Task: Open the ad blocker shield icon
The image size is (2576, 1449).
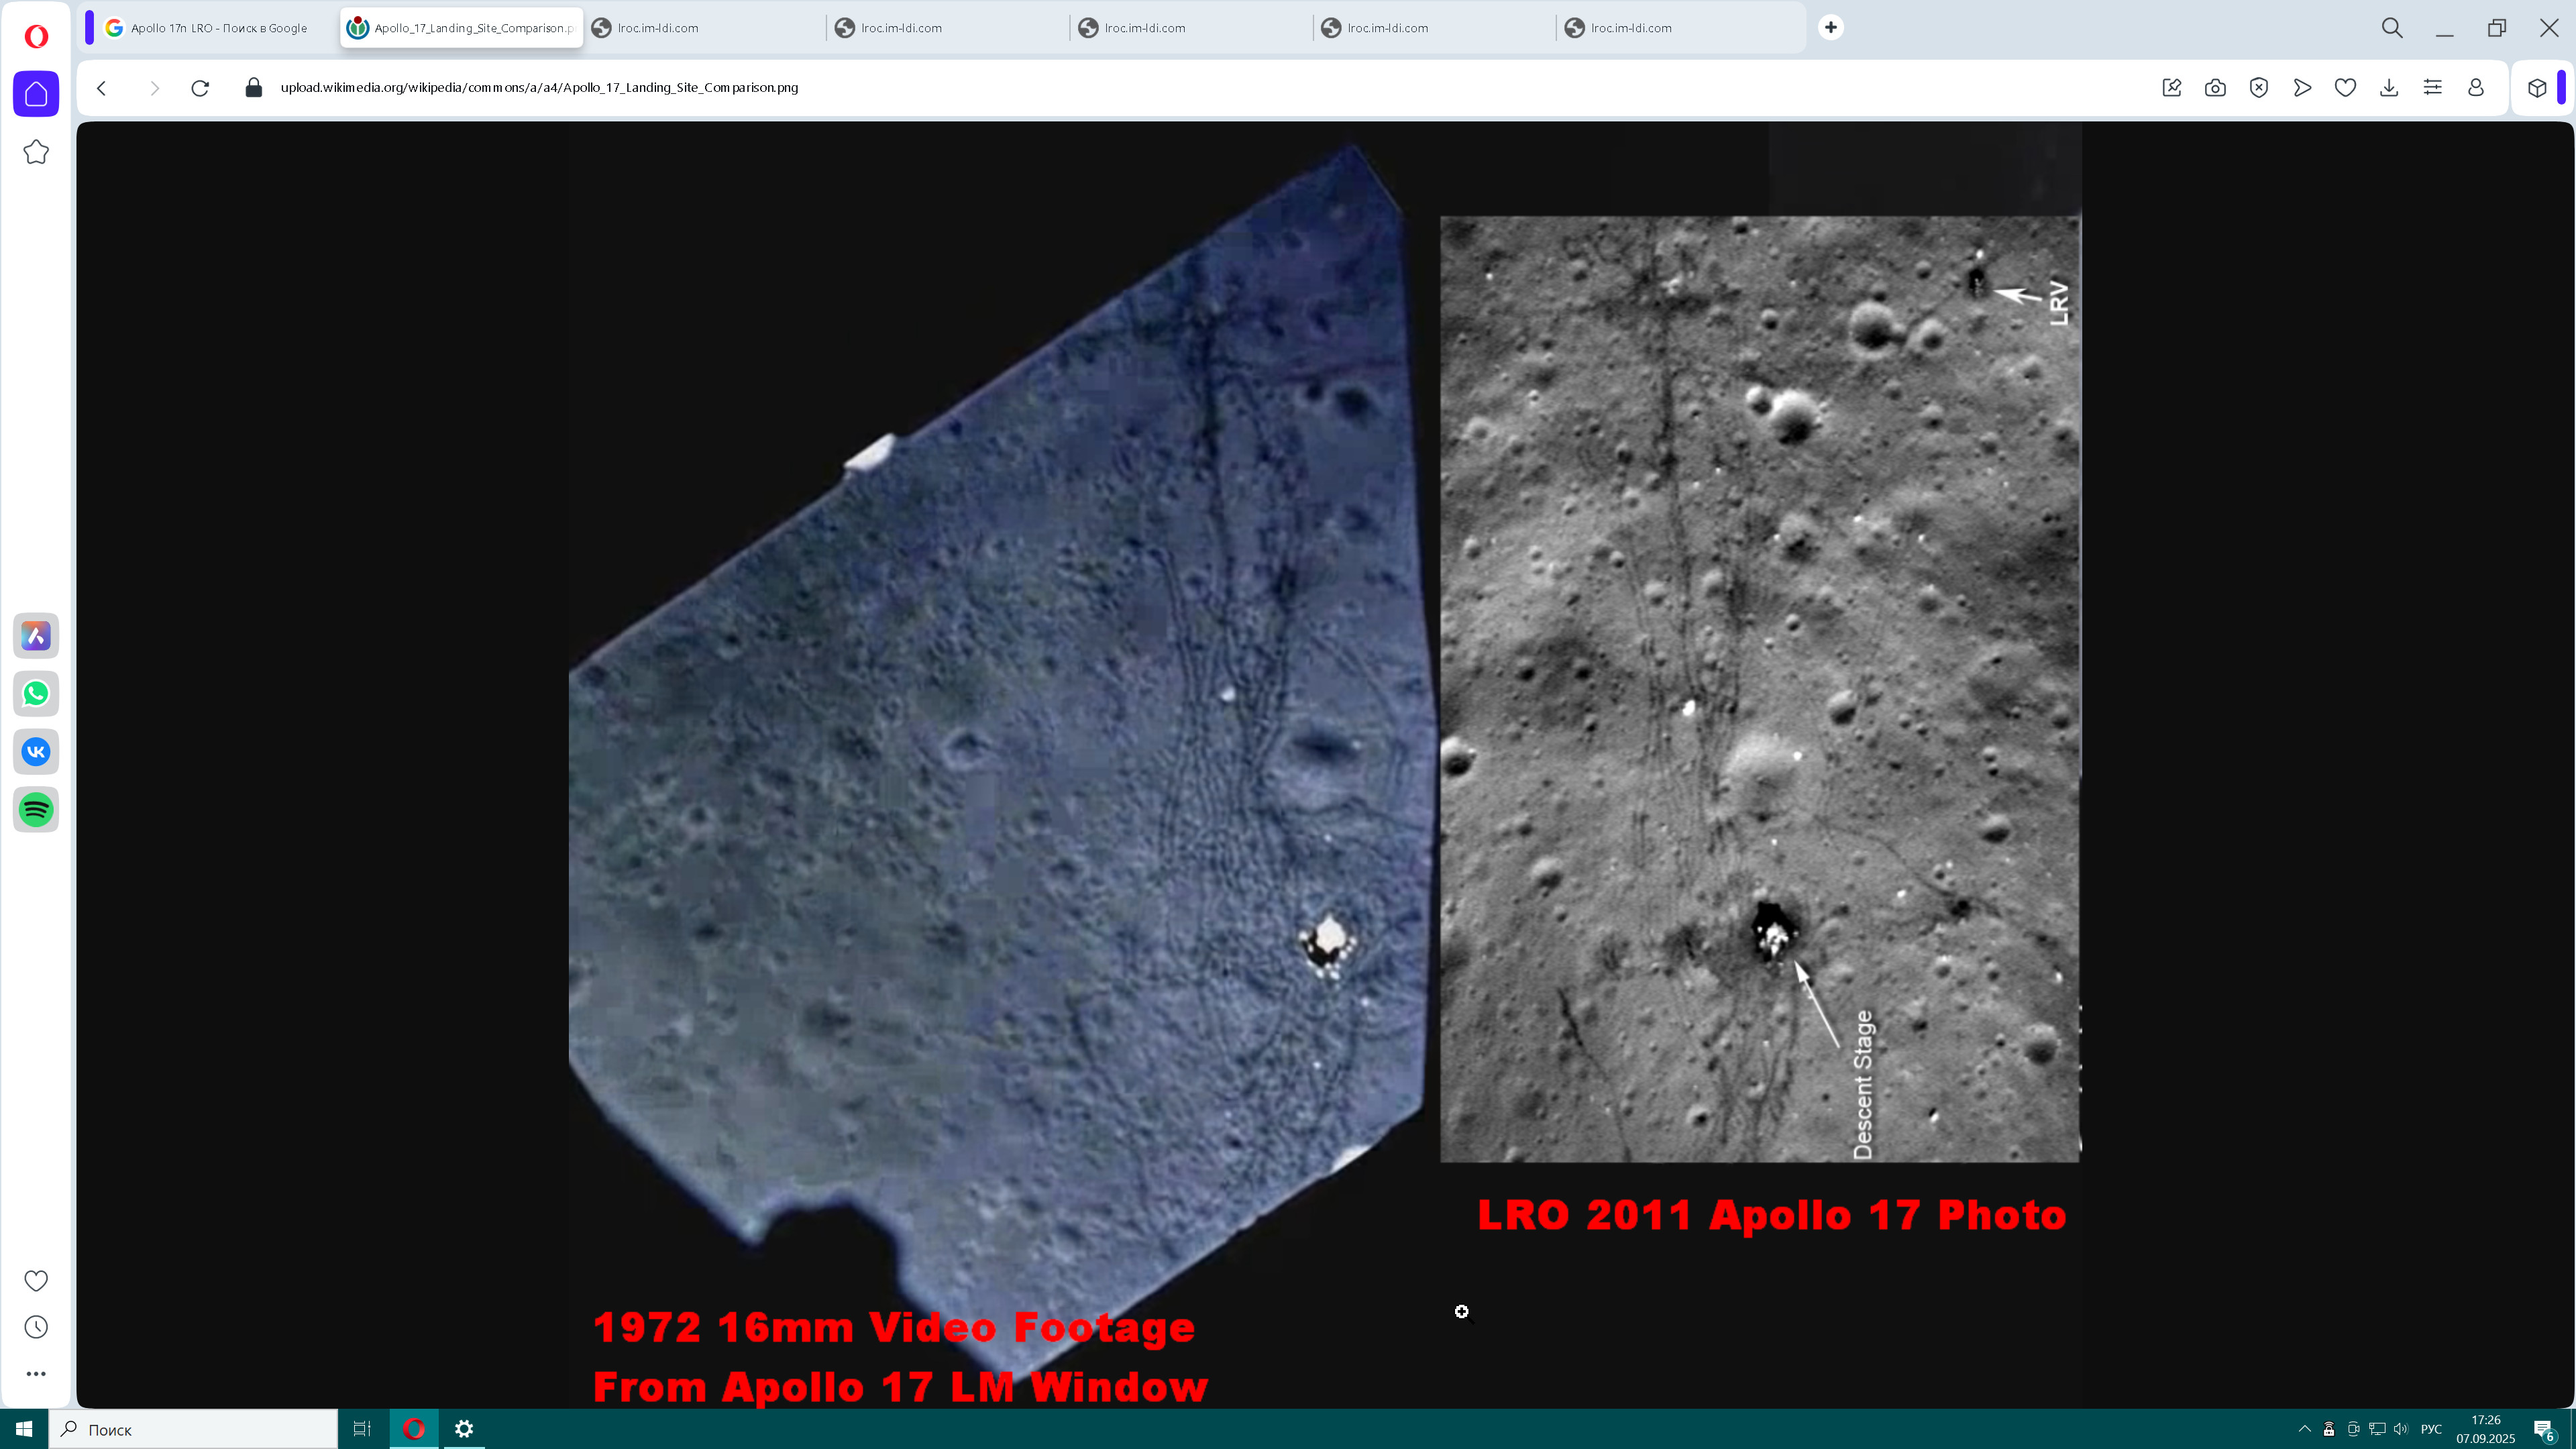Action: [x=2259, y=88]
